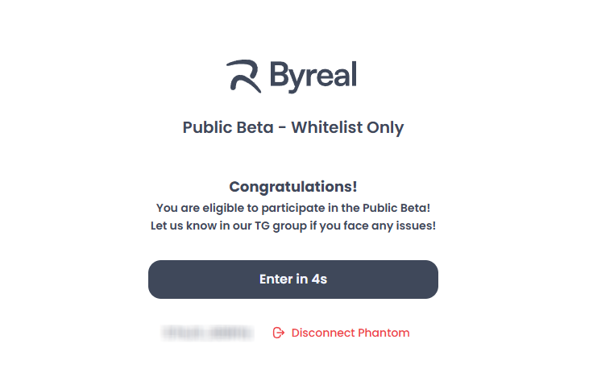Viewport: 589px width, 385px height.
Task: Click the words Public Beta in title
Action: tap(228, 127)
